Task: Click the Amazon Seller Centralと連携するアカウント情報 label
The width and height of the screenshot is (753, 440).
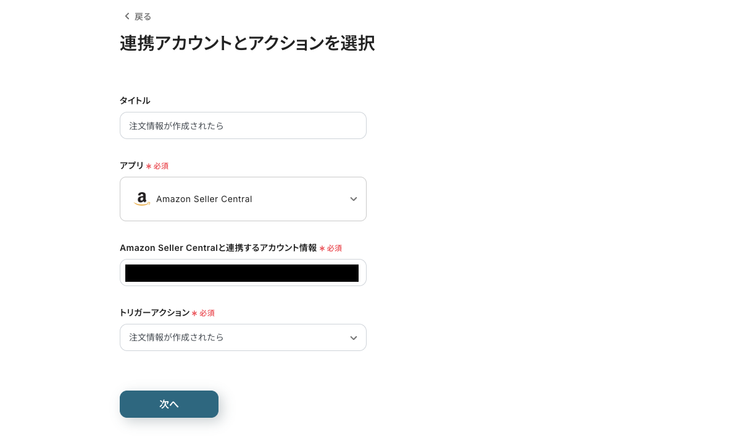Action: [218, 248]
